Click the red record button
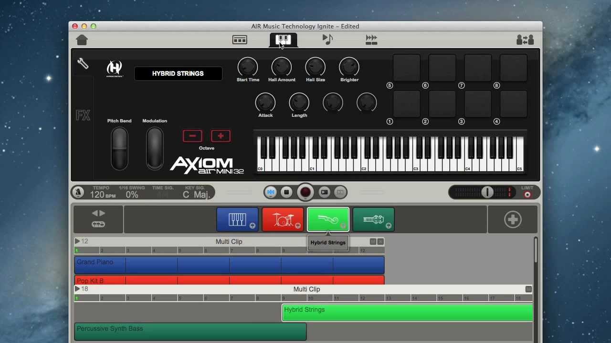Screen dimensions: 611x343 point(305,192)
